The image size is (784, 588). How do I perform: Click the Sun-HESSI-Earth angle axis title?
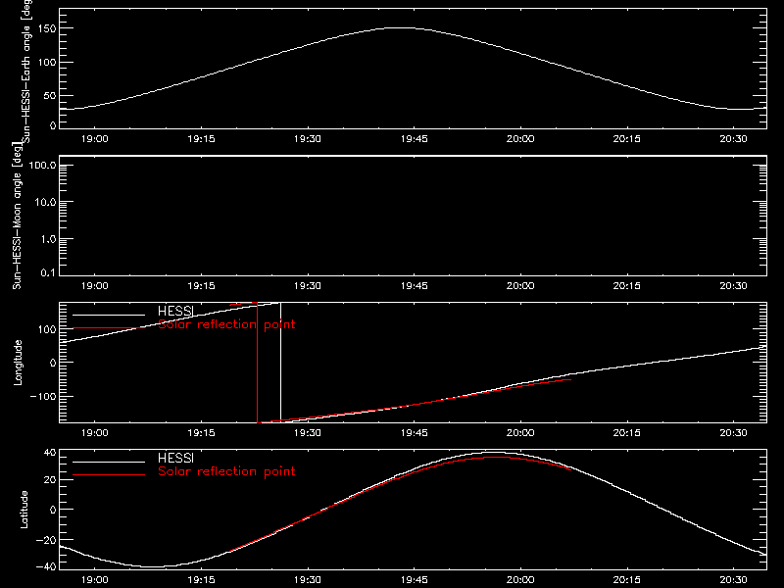click(x=26, y=70)
